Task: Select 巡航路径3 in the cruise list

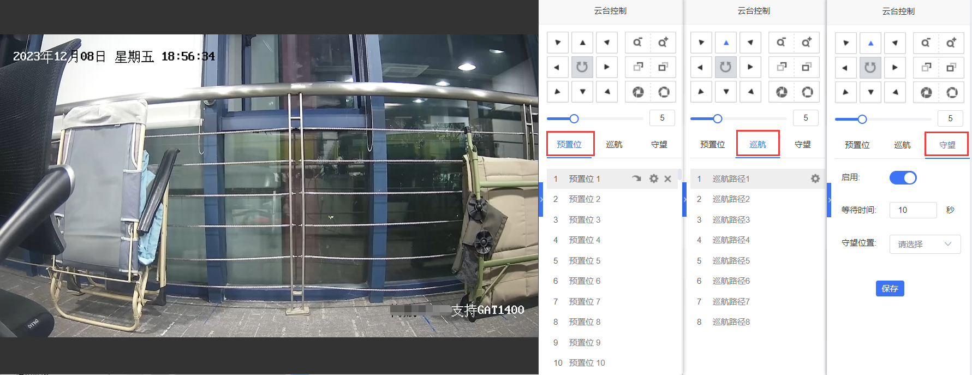Action: 731,220
